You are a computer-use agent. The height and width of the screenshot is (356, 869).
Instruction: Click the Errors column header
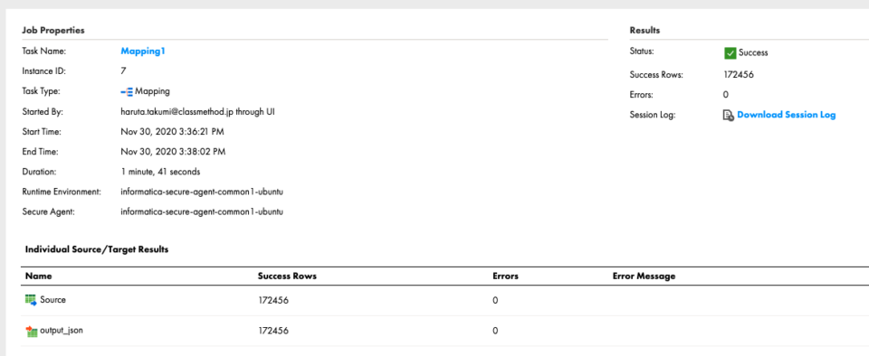pos(505,276)
